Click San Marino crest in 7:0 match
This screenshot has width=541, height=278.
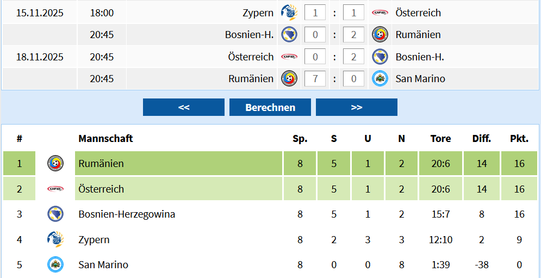pyautogui.click(x=380, y=79)
